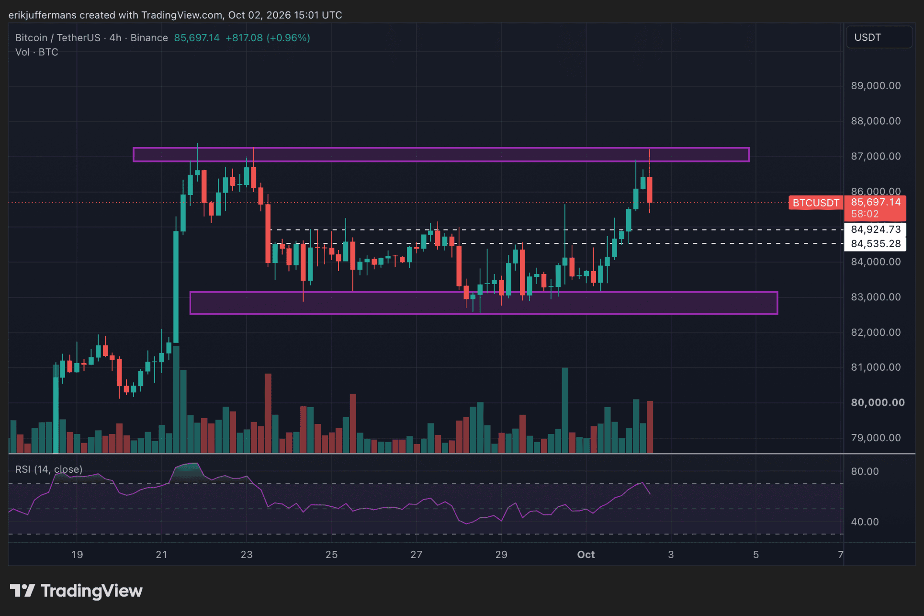Select the lower purple support rectangle
Viewport: 924px width, 616px height.
pos(484,303)
